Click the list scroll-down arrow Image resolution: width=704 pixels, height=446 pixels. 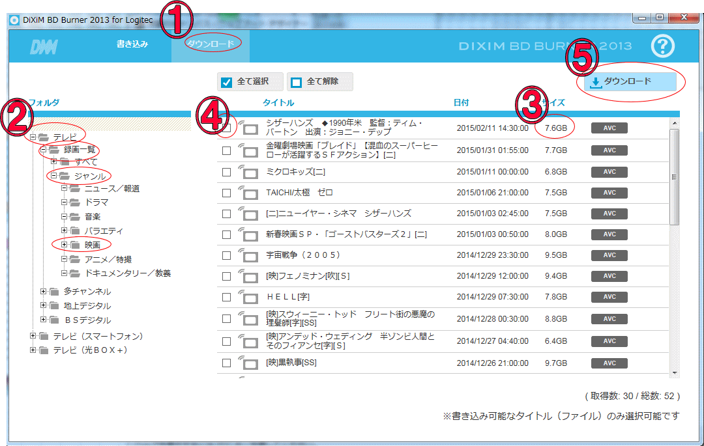tap(674, 373)
